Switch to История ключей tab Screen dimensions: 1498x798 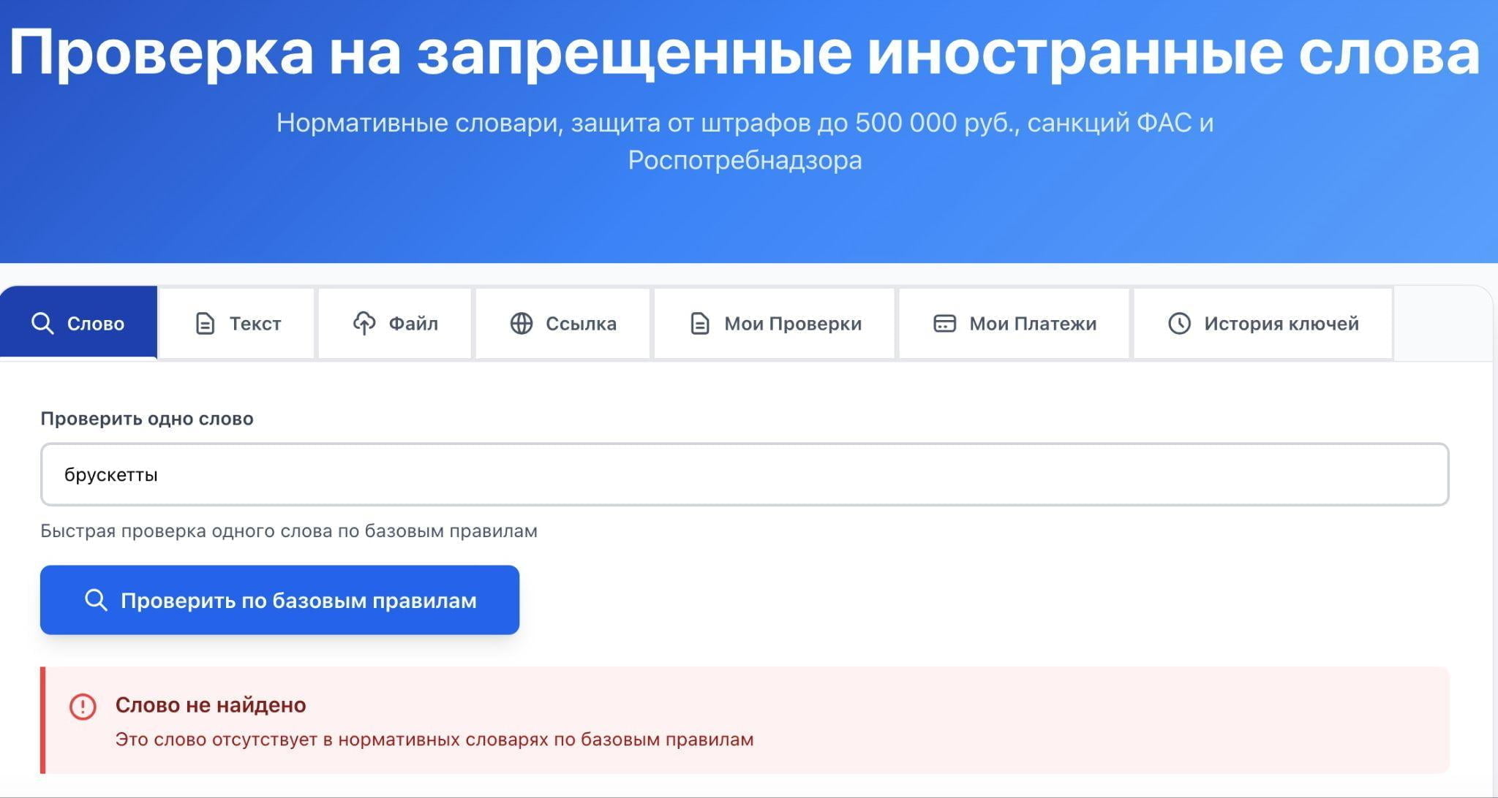[x=1263, y=322]
